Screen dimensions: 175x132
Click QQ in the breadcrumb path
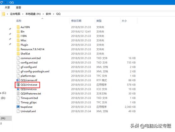[x=58, y=14]
